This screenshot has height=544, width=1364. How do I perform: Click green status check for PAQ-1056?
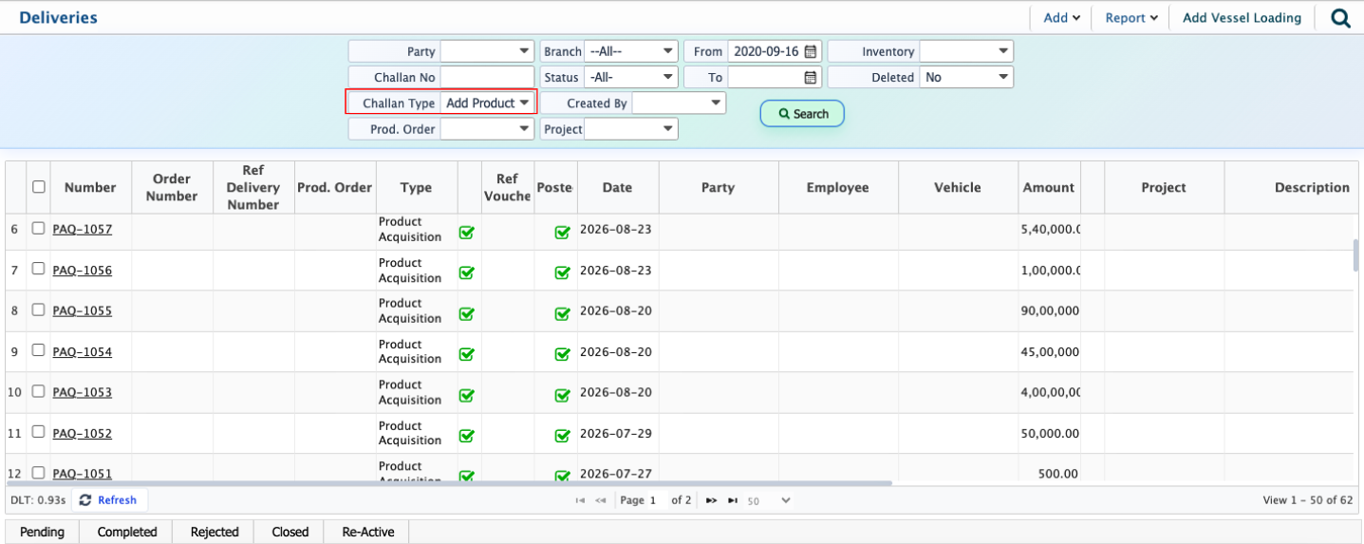[x=467, y=273]
